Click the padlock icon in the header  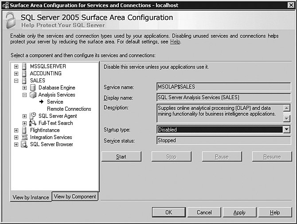click(x=11, y=20)
